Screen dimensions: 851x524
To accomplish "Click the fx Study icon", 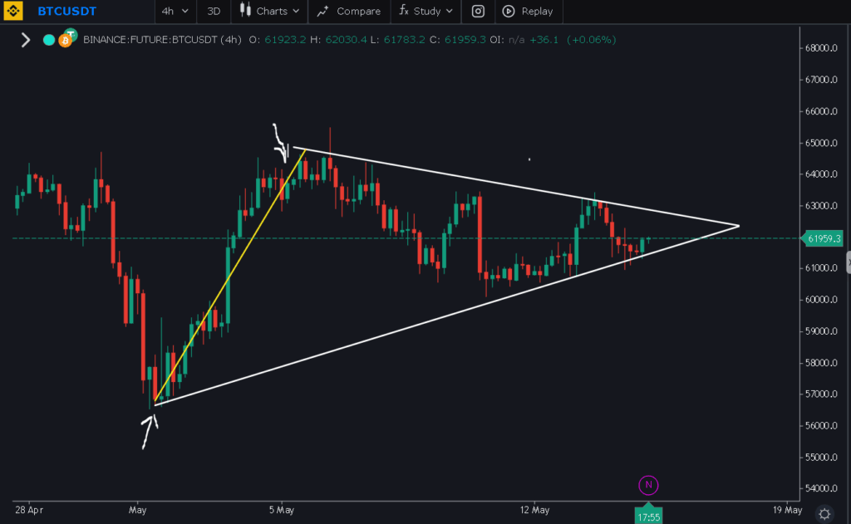I will click(x=403, y=12).
